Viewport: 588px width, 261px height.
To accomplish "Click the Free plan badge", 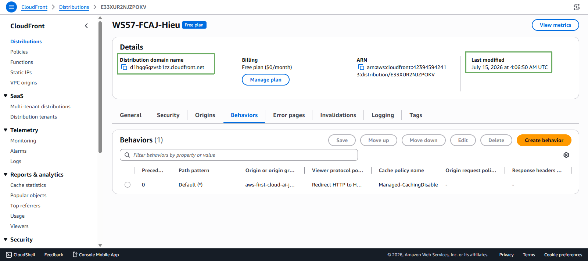I will coord(194,25).
